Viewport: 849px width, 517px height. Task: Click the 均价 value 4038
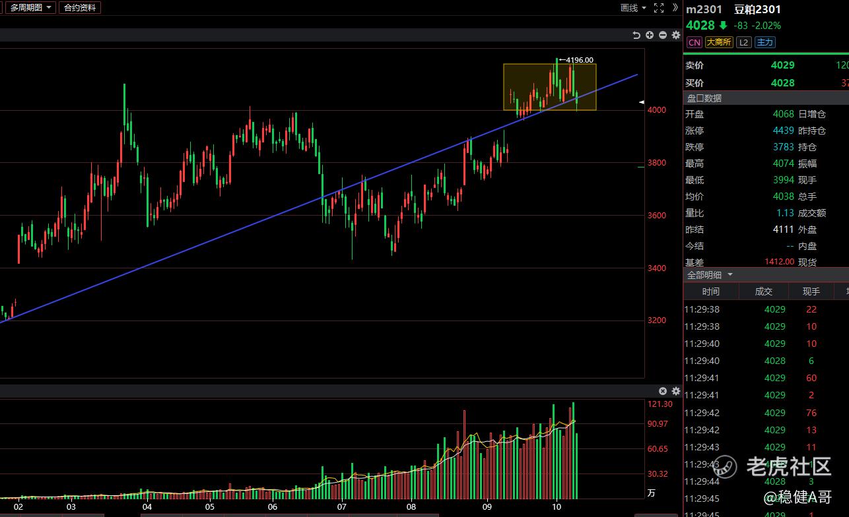click(784, 197)
